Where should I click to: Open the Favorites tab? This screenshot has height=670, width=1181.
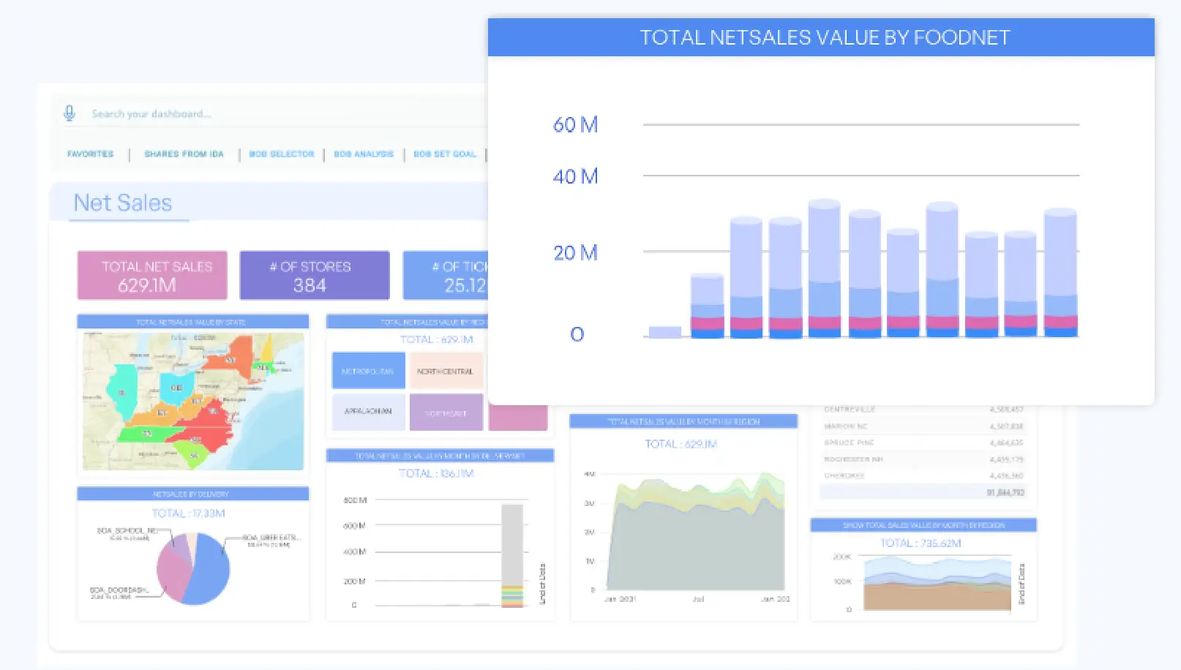(x=91, y=154)
